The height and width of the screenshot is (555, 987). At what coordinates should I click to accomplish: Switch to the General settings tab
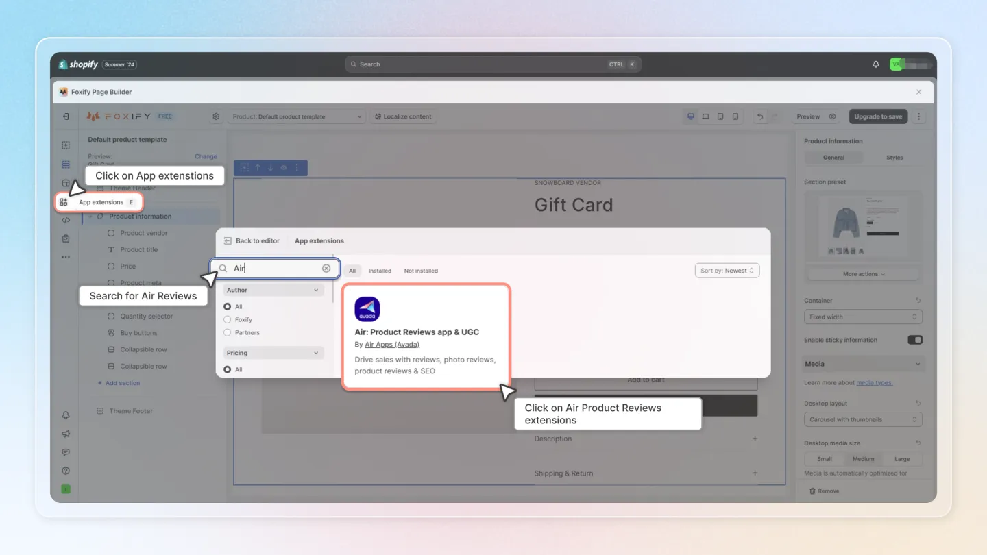[x=833, y=158]
